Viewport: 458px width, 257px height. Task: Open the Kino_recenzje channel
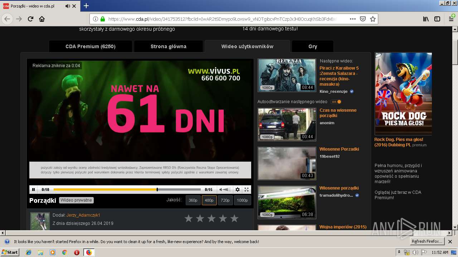tap(333, 92)
